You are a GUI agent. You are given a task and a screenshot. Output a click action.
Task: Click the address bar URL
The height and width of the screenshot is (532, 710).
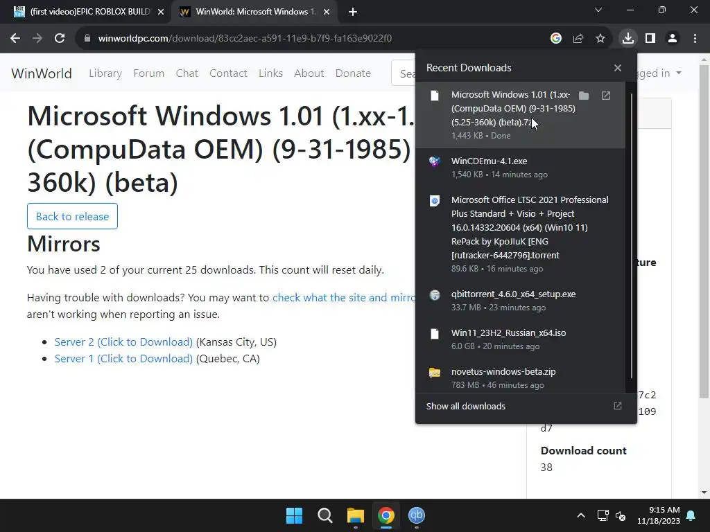pyautogui.click(x=245, y=39)
